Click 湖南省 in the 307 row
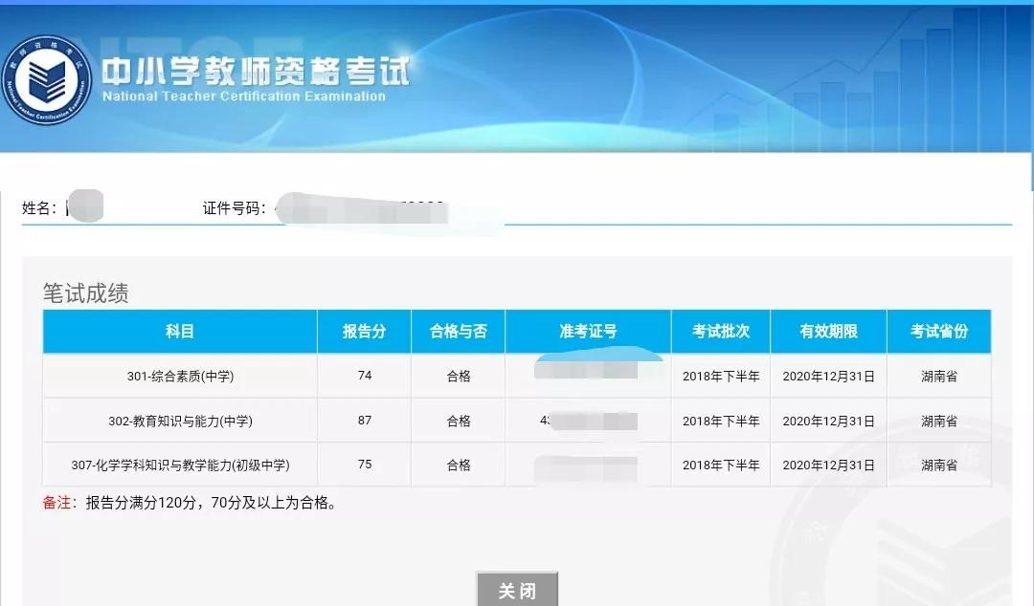The height and width of the screenshot is (606, 1034). click(x=939, y=465)
